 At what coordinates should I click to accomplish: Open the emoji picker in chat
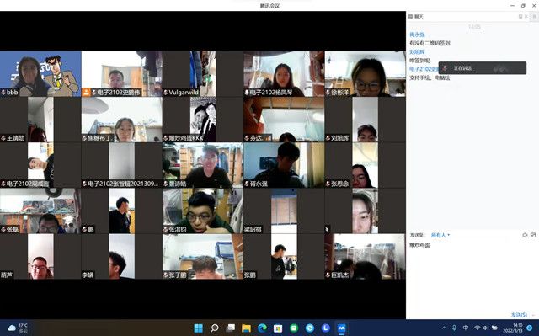[x=525, y=235]
